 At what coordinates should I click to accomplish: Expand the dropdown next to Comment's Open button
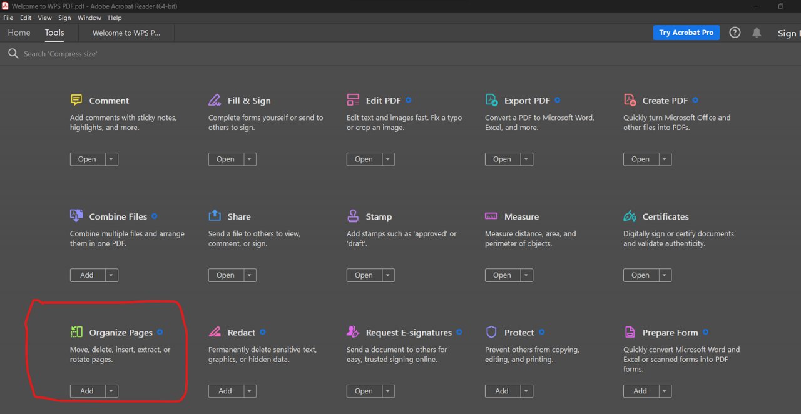coord(111,159)
